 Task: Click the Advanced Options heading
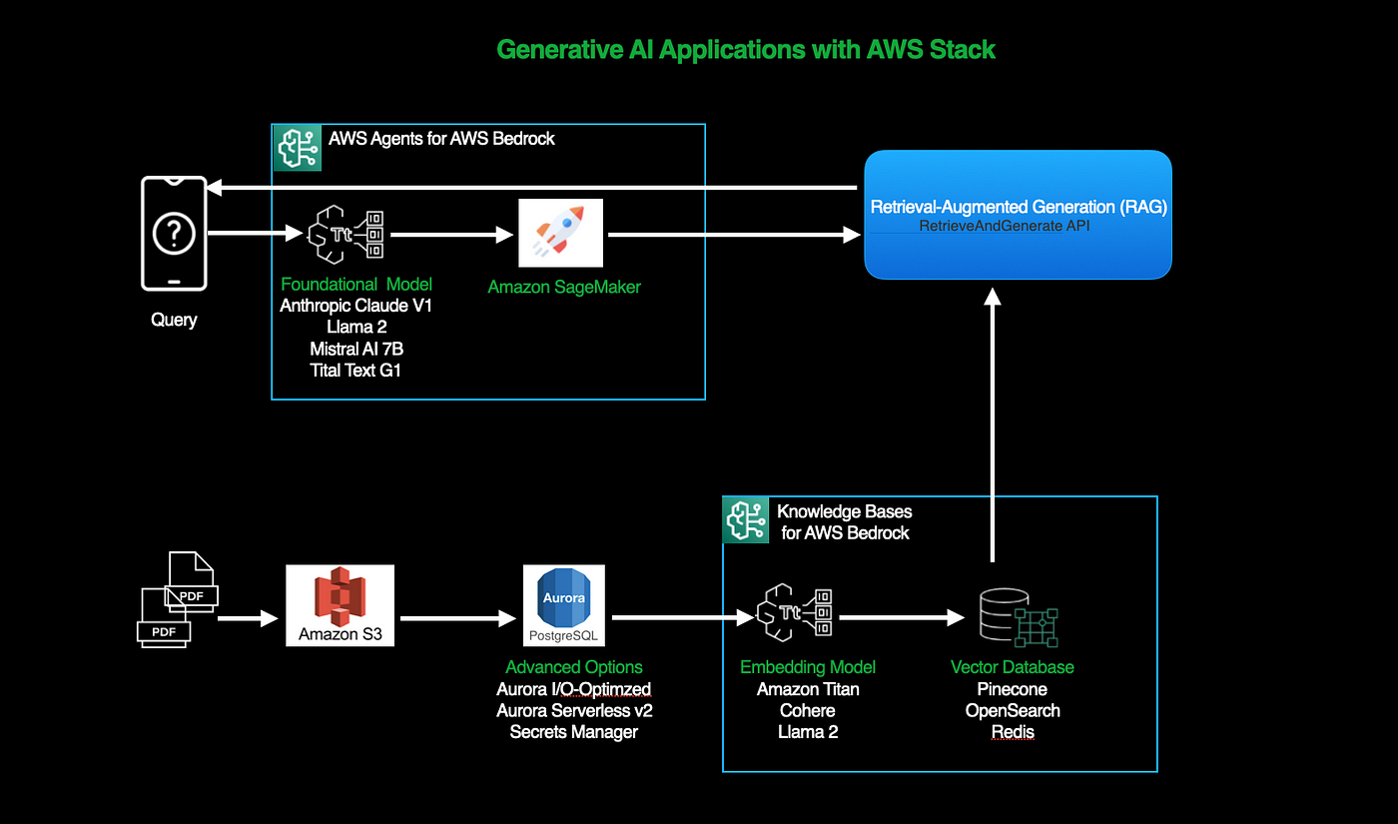pos(574,667)
